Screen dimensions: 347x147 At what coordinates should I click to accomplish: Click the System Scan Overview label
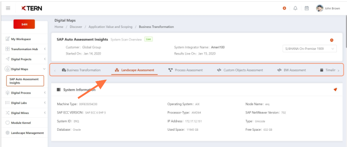click(x=126, y=40)
